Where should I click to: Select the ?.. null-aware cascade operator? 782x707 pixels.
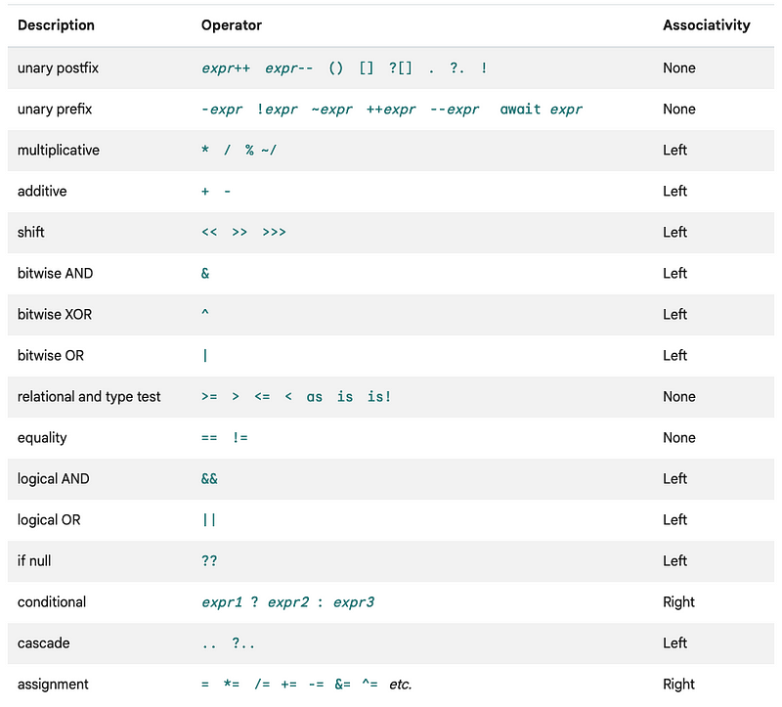click(242, 642)
